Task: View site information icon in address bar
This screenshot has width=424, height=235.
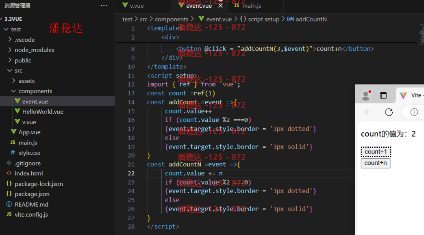Action: (414, 112)
